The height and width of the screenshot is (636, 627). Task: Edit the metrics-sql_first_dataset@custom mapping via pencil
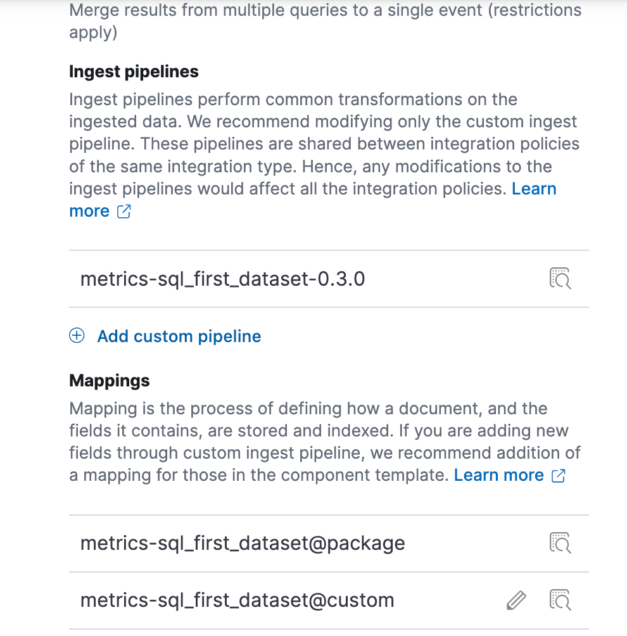point(517,600)
